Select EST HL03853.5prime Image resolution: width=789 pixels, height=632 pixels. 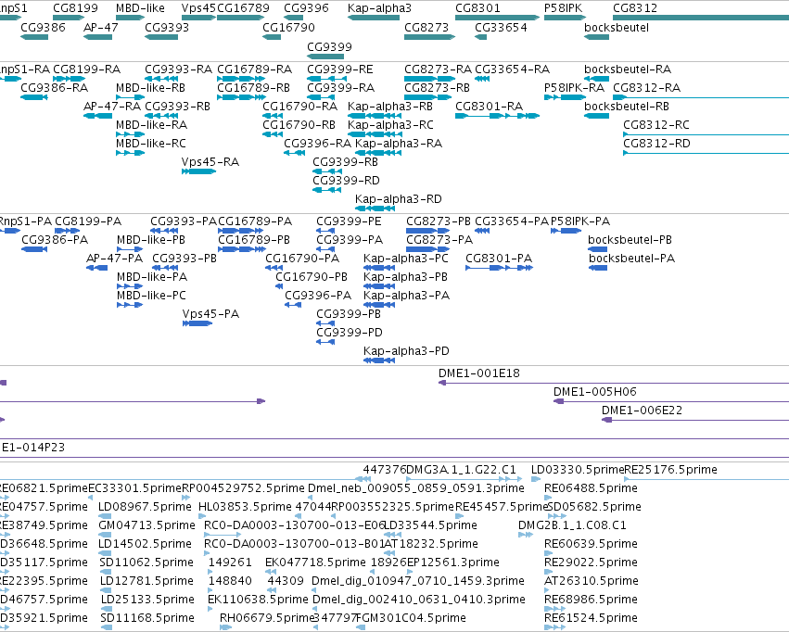(245, 507)
